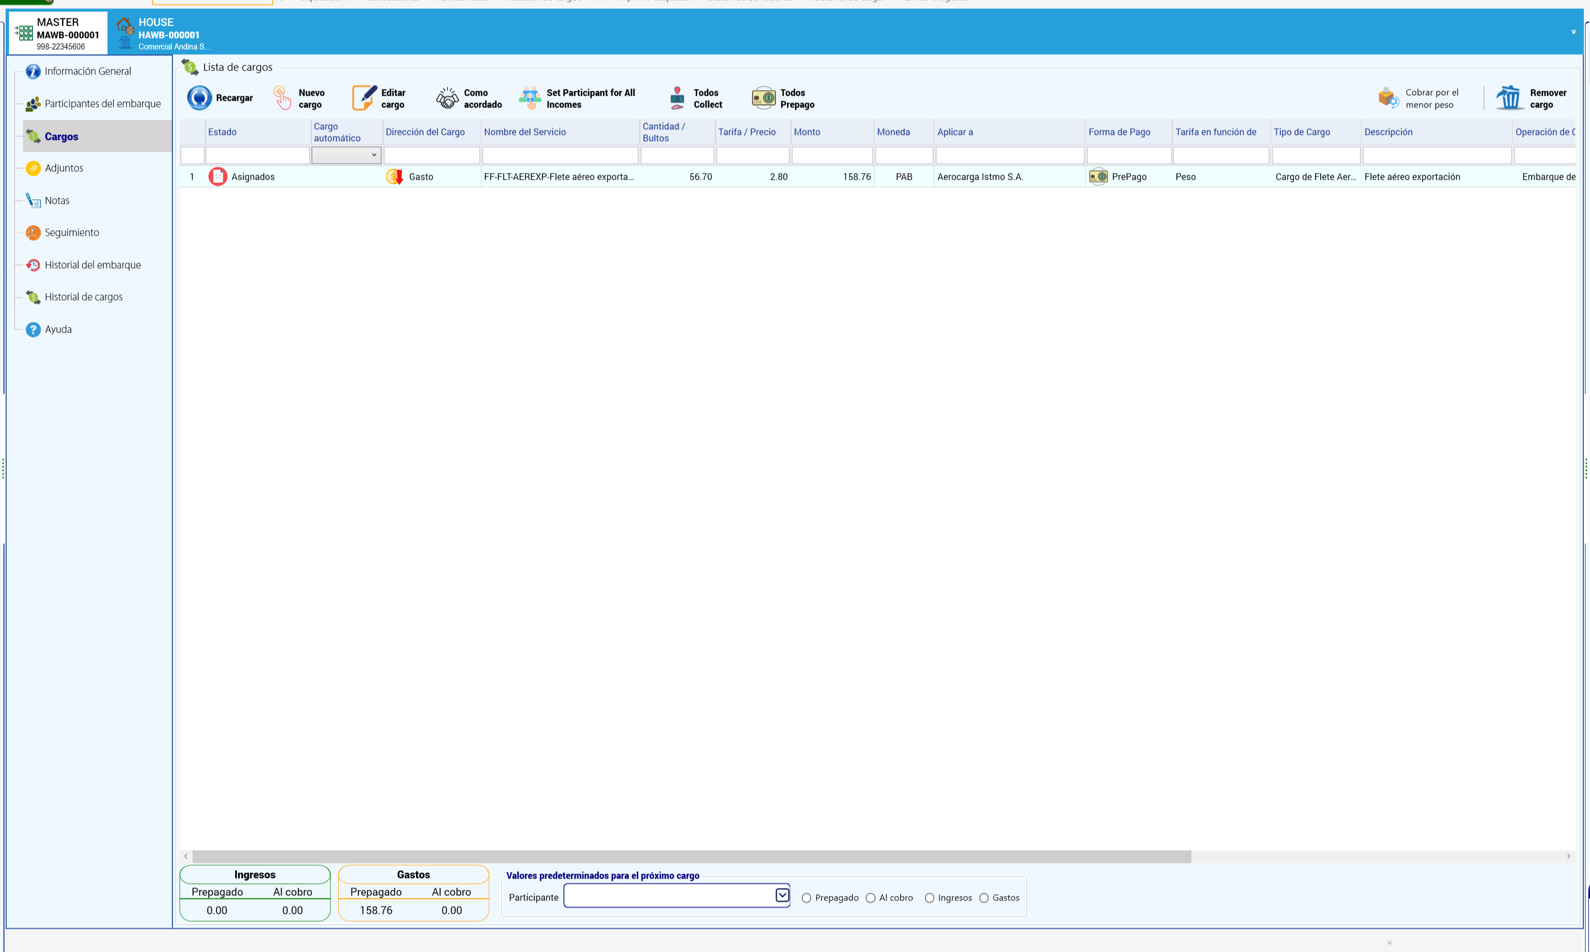The width and height of the screenshot is (1590, 952).
Task: Switch to the MASTER MAWB-000001 tab
Action: click(x=58, y=34)
